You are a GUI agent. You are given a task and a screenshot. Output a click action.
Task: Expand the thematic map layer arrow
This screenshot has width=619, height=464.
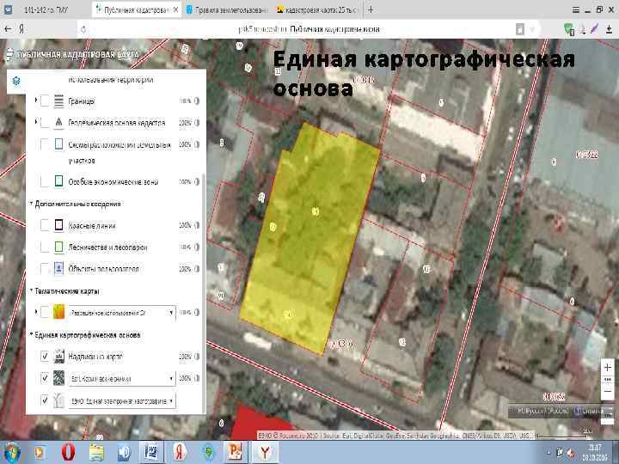[x=36, y=312]
